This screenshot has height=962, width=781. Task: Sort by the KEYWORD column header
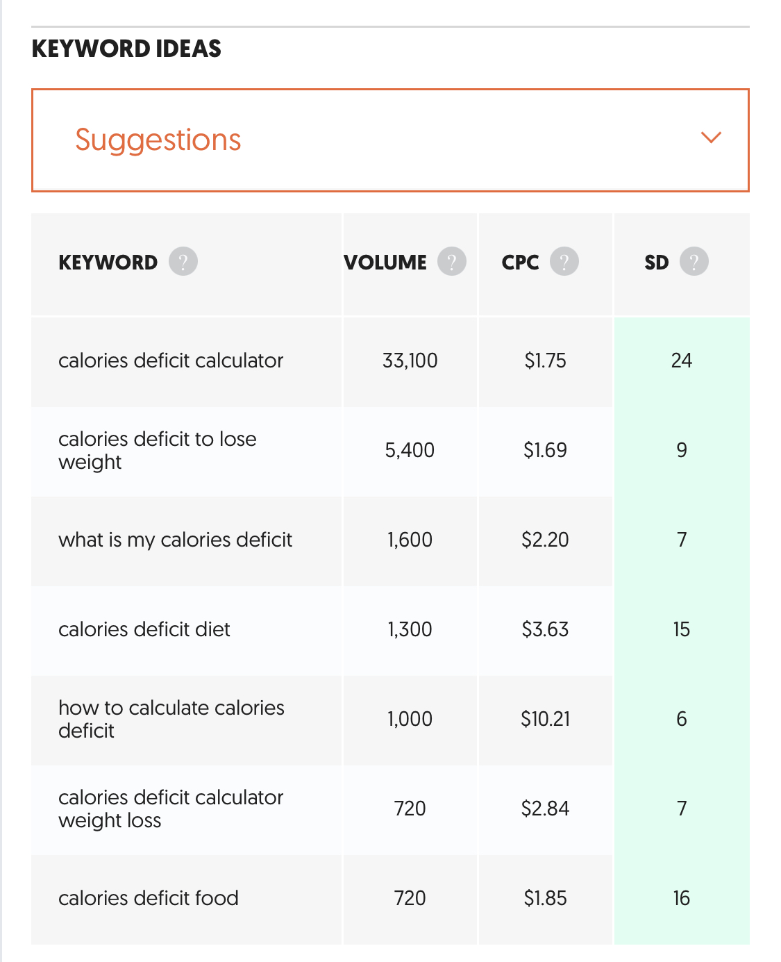point(108,263)
